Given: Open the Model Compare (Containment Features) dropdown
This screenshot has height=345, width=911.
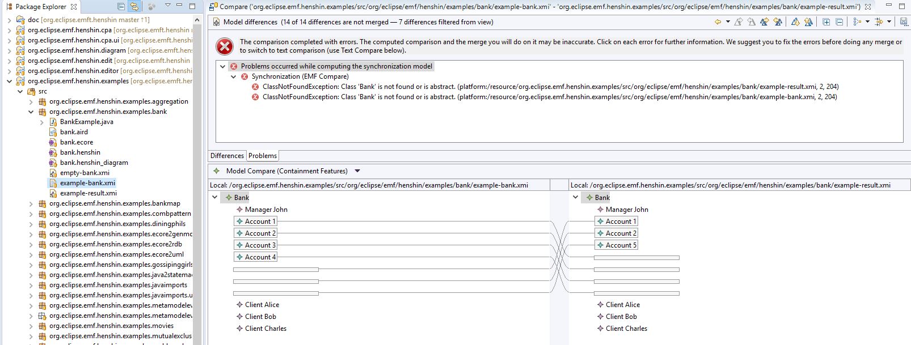Looking at the screenshot, I should tap(357, 171).
